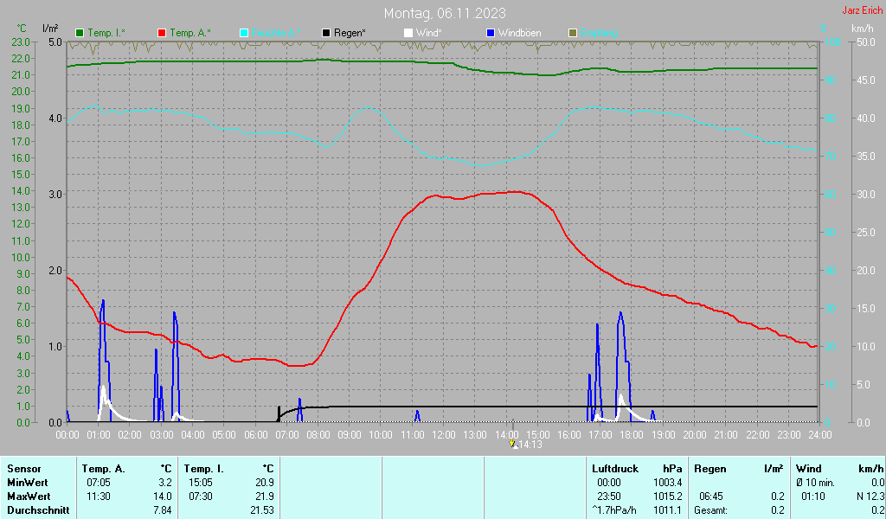Screen dimensions: 886x519
Task: Click the 'Ø 10 min.' wind label
Action: click(815, 483)
